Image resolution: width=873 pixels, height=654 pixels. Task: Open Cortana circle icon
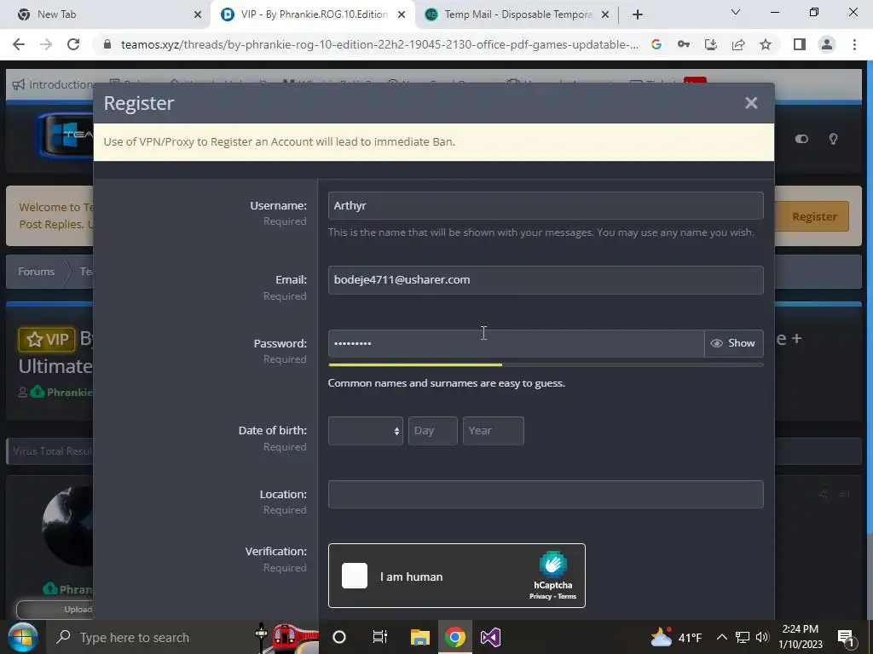(339, 637)
